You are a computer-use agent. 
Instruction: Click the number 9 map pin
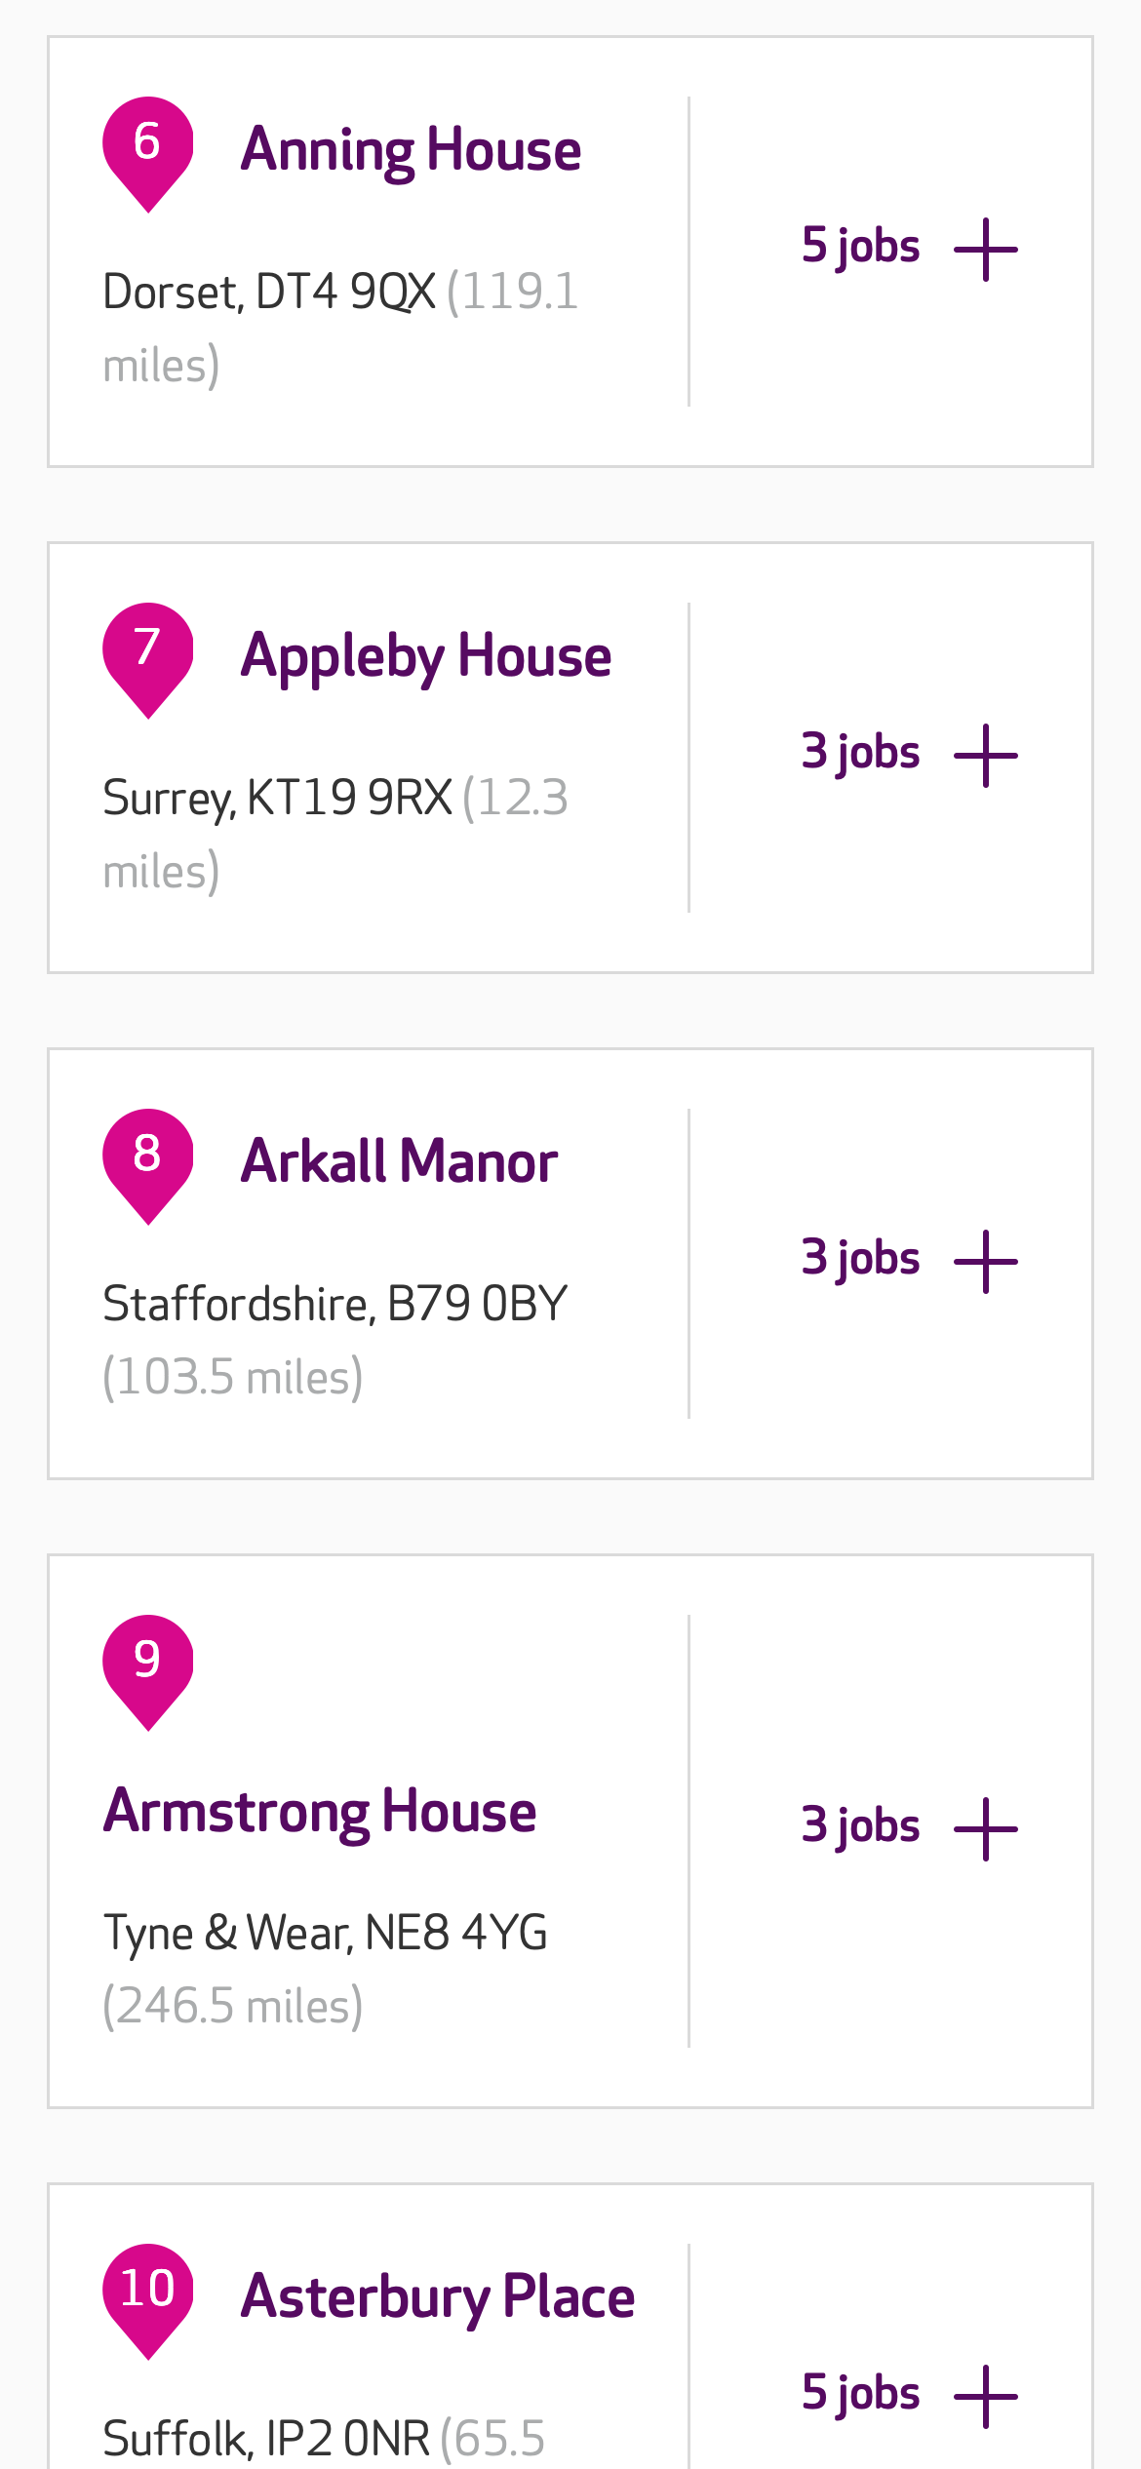click(x=147, y=1667)
